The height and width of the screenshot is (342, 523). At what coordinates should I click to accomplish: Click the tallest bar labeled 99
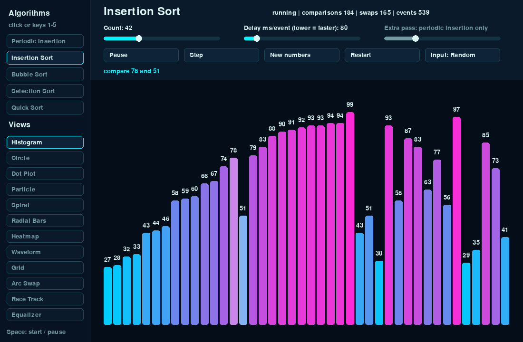pos(350,218)
